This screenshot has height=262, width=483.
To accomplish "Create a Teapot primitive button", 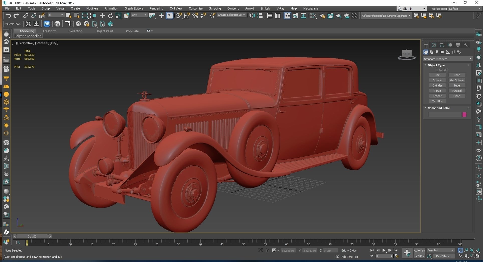I will [x=437, y=96].
